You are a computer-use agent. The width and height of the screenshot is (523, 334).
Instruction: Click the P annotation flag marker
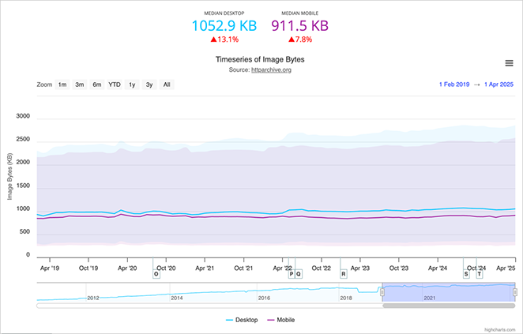click(x=291, y=274)
